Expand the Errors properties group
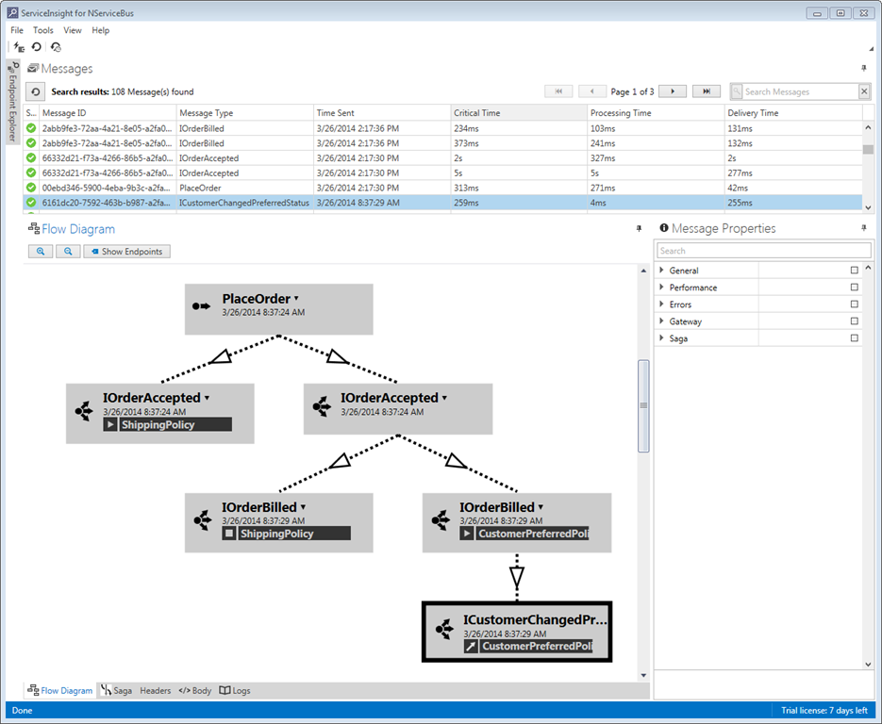Viewport: 882px width, 724px height. pyautogui.click(x=662, y=304)
